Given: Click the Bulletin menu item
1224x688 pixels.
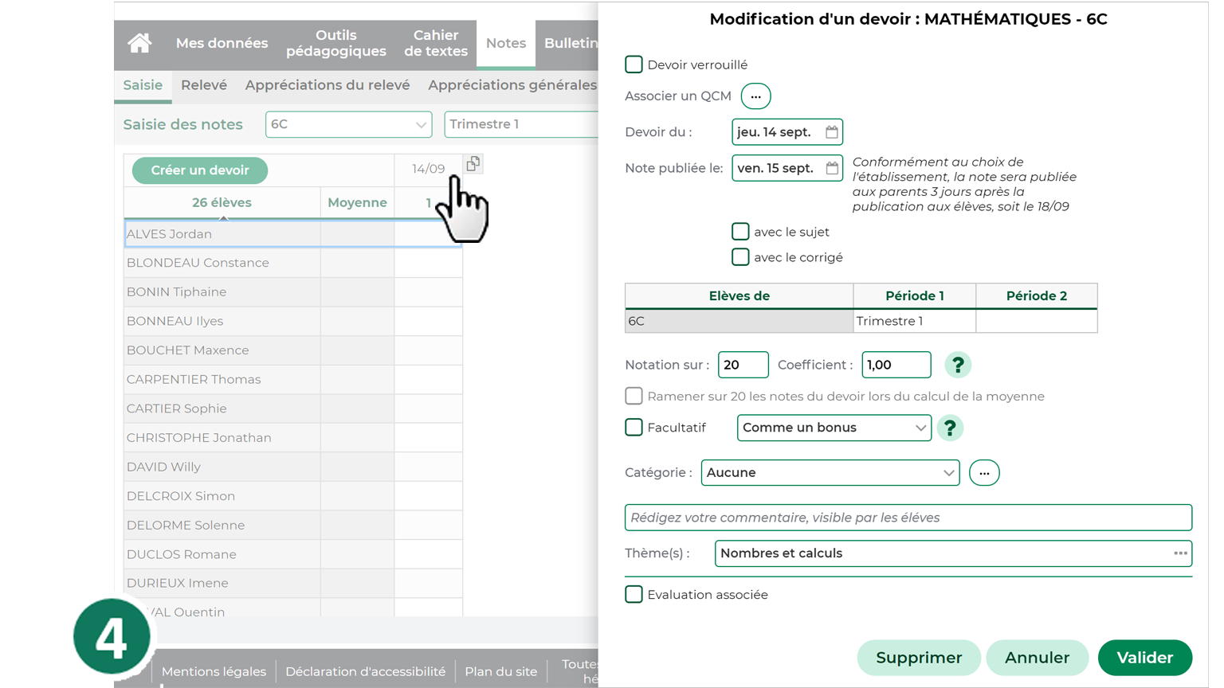Looking at the screenshot, I should tap(570, 43).
